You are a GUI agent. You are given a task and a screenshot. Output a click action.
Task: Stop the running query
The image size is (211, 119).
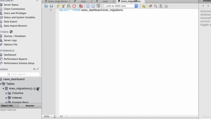click(74, 6)
